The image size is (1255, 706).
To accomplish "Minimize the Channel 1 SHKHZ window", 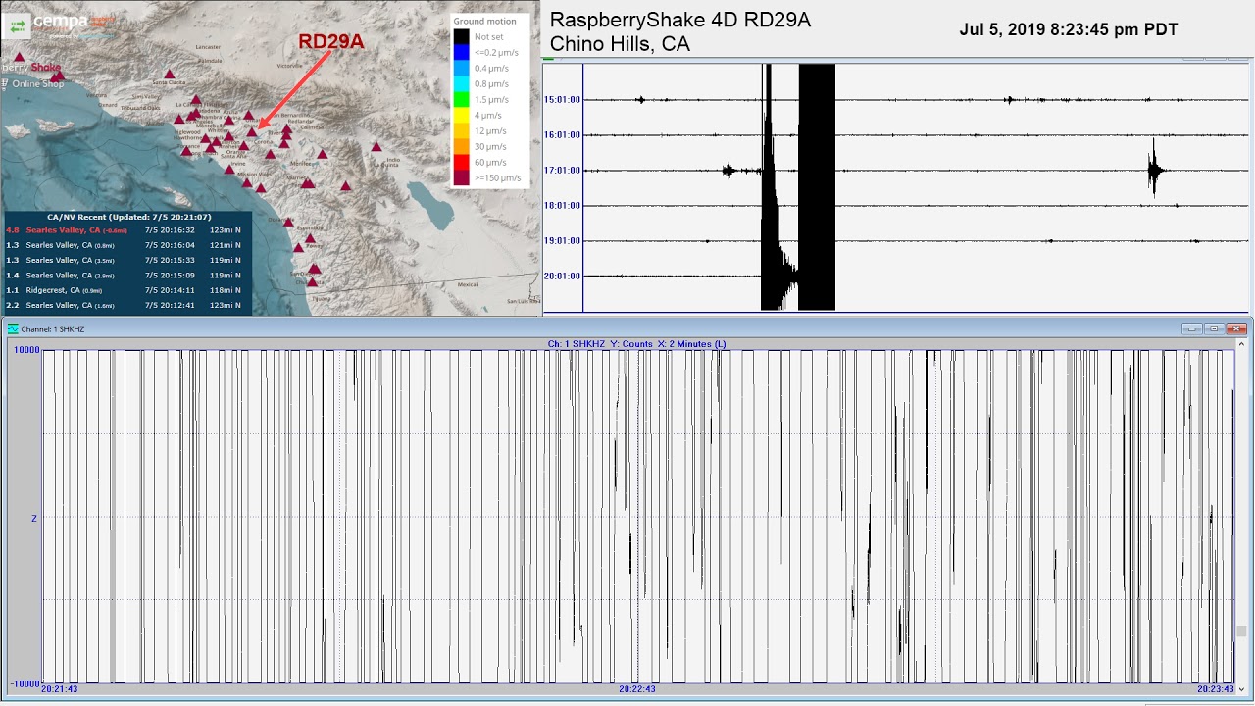I will tap(1191, 328).
